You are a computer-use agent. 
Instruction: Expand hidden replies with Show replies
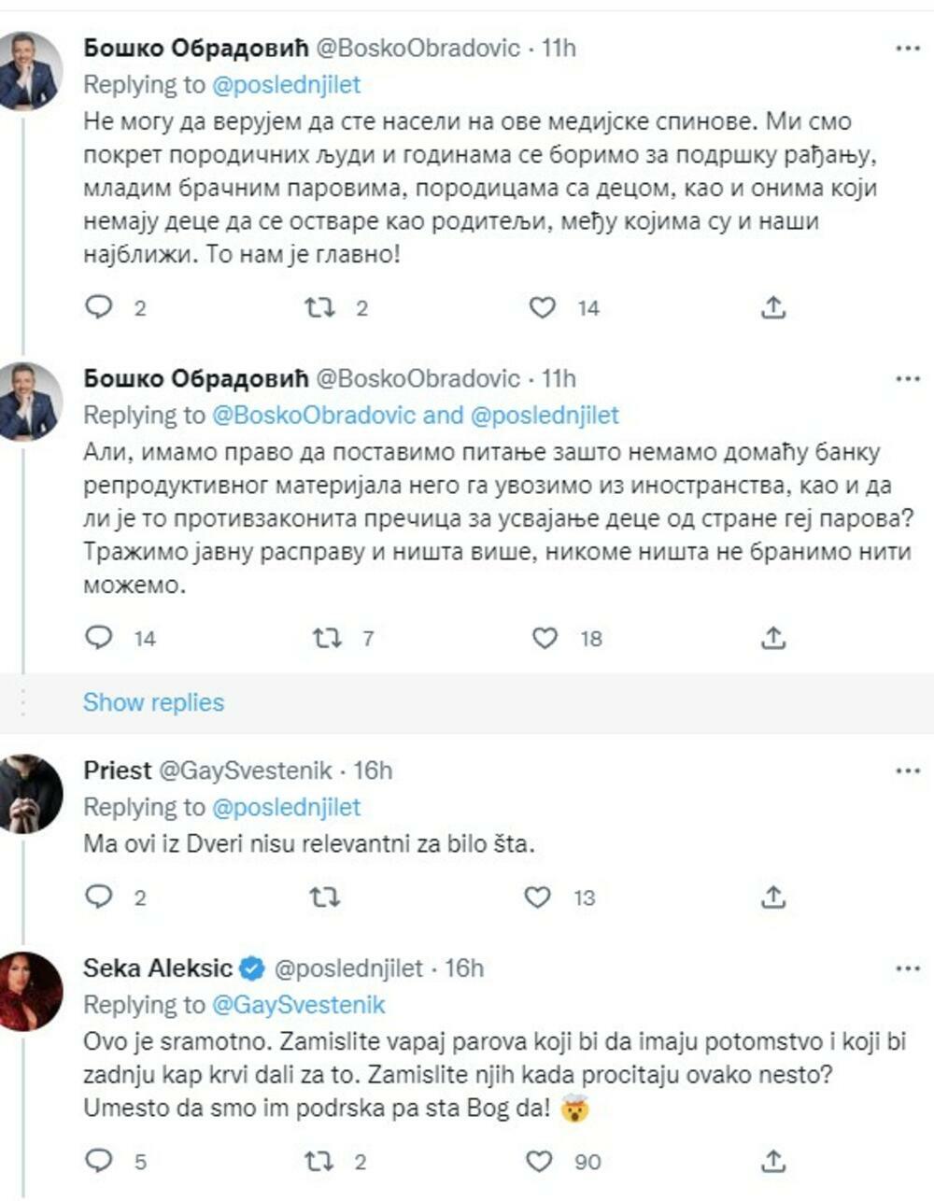153,702
